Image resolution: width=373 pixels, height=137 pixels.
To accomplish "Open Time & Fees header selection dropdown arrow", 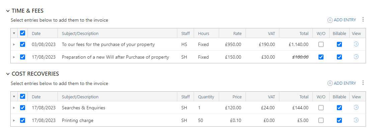I will pyautogui.click(x=14, y=33).
